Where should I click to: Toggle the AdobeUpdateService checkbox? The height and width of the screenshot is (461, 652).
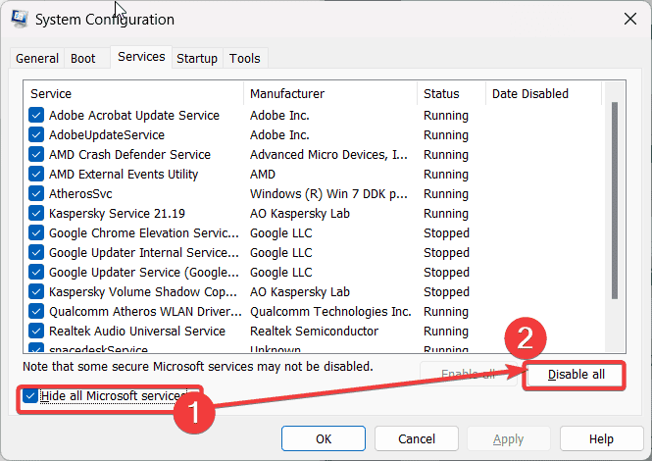tap(36, 134)
